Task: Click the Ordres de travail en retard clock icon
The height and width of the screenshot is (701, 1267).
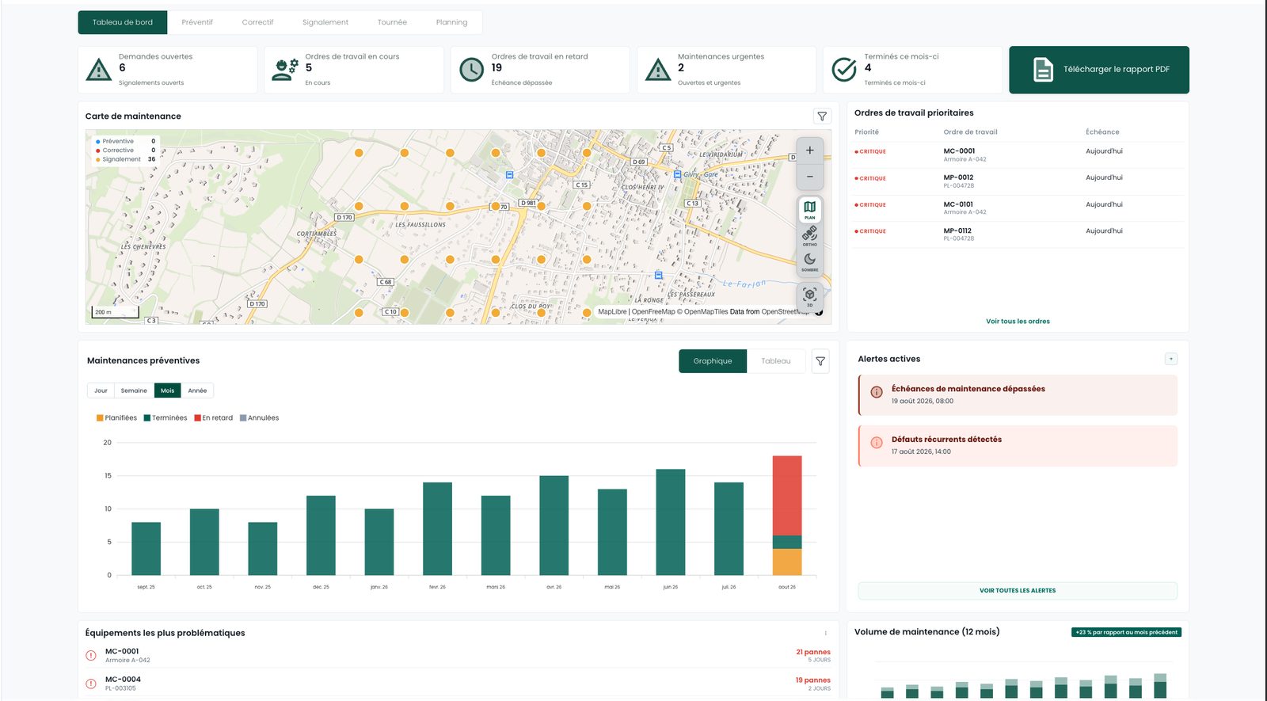Action: tap(472, 70)
